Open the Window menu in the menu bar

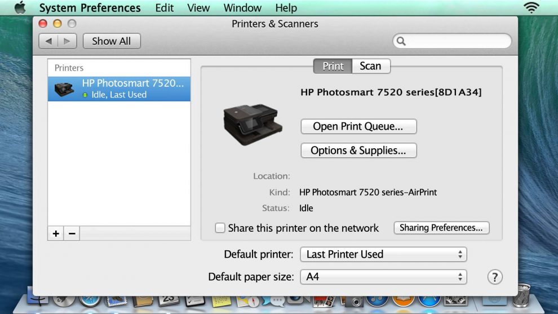(x=242, y=8)
